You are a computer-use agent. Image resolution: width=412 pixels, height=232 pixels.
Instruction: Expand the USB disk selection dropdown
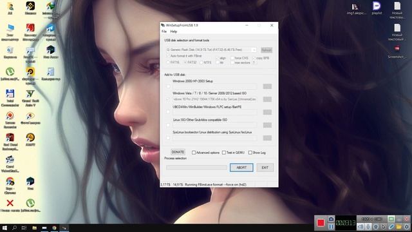[x=254, y=50]
